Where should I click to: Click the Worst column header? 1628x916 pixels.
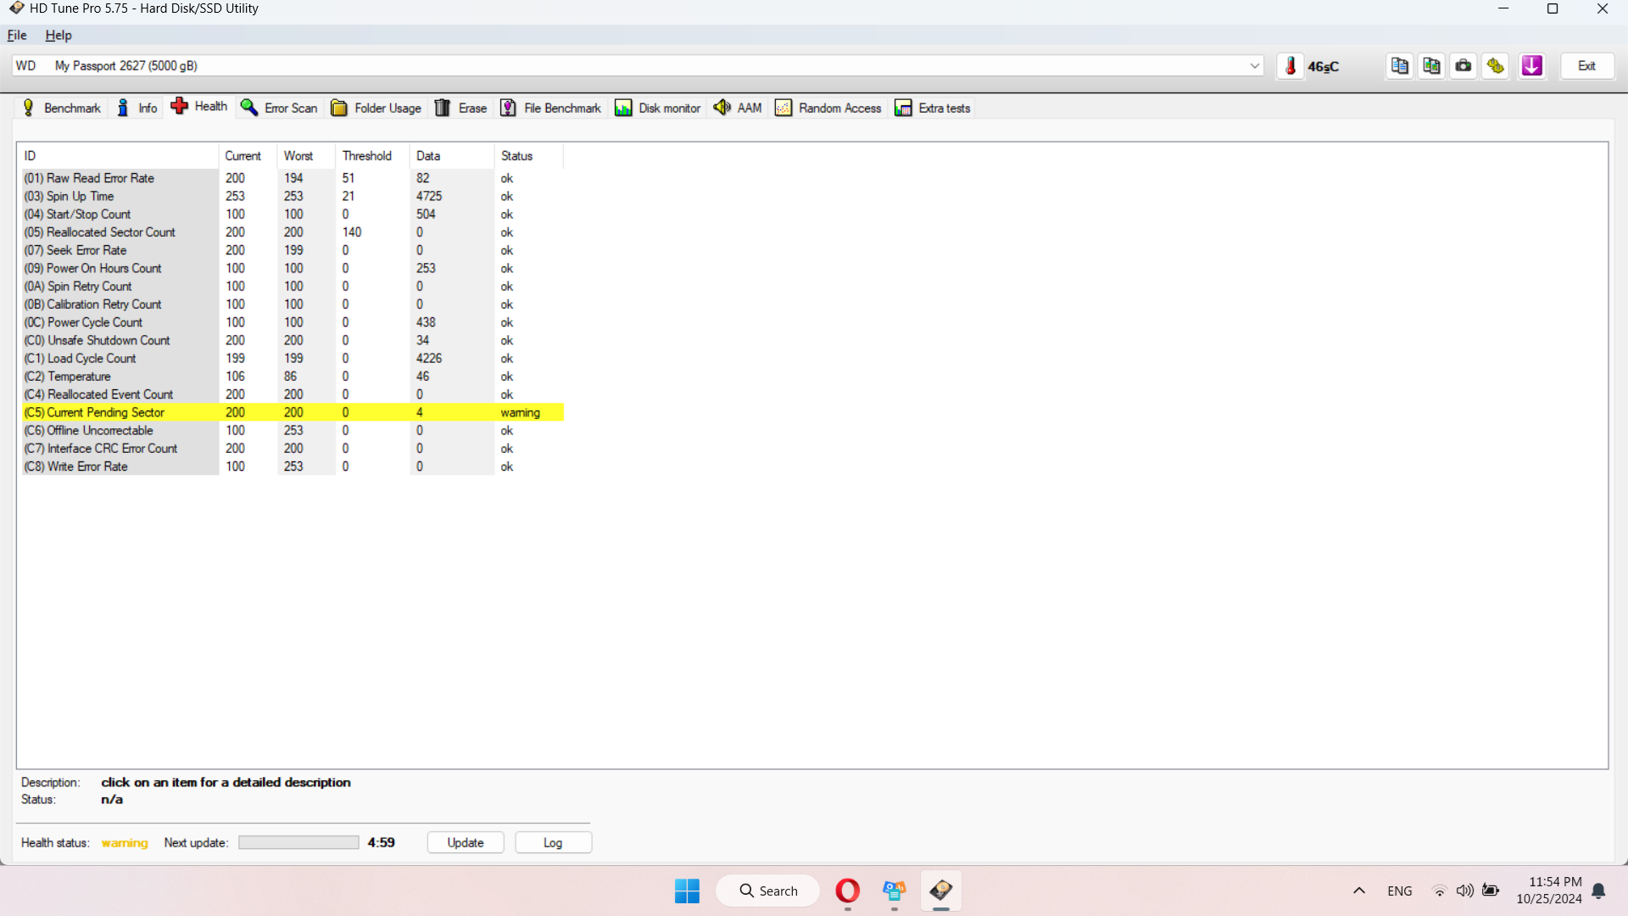click(306, 156)
